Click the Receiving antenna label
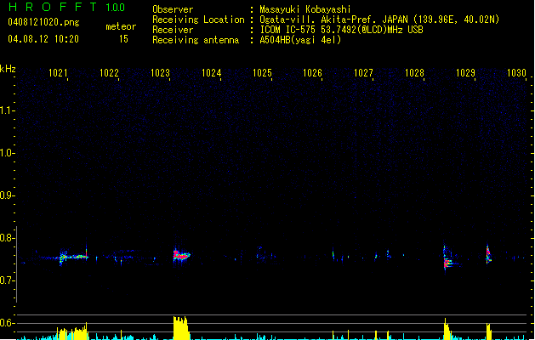 tap(196, 40)
